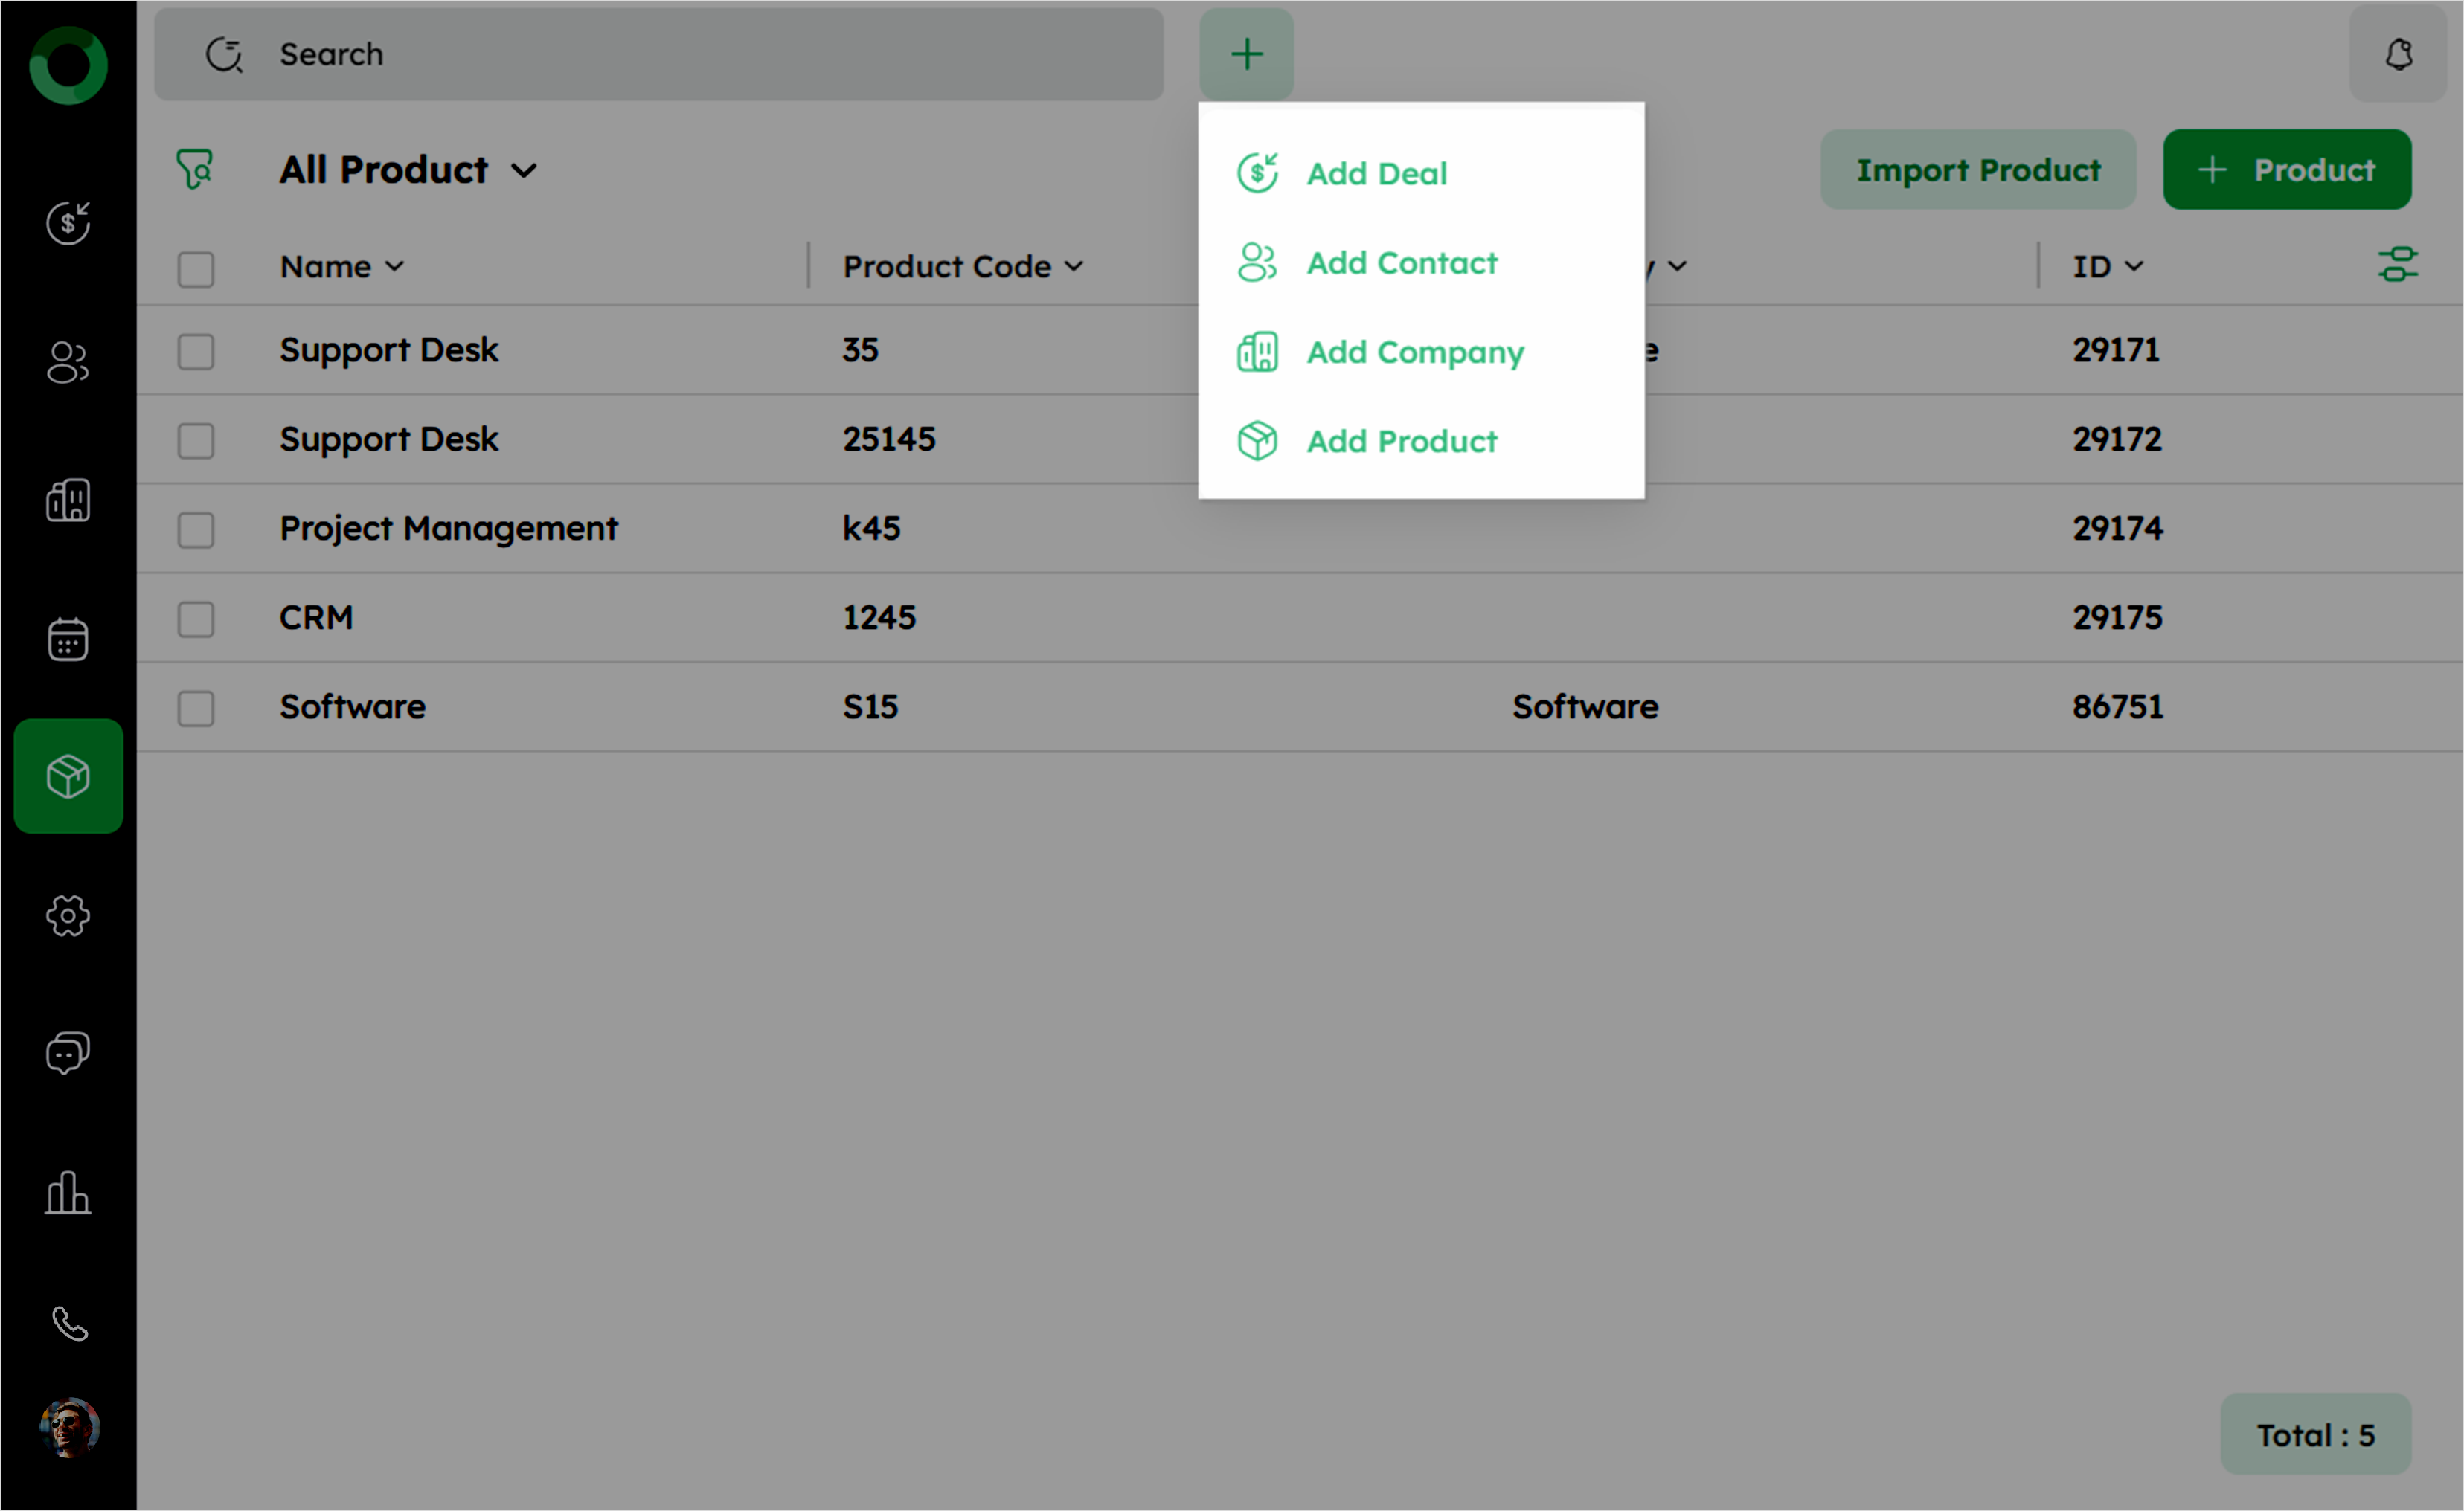Screen dimensions: 2464x1511
Task: Choose Add Contact from the menu
Action: [x=1401, y=262]
